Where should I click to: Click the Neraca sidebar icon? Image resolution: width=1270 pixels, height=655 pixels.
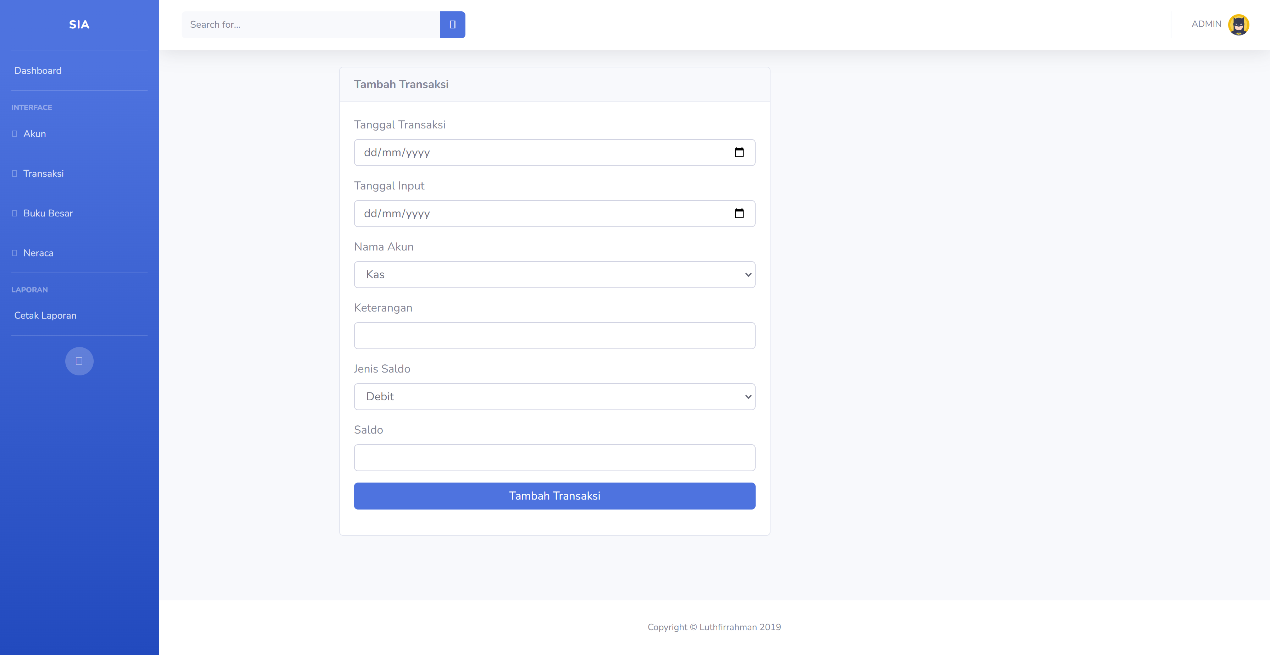coord(14,253)
